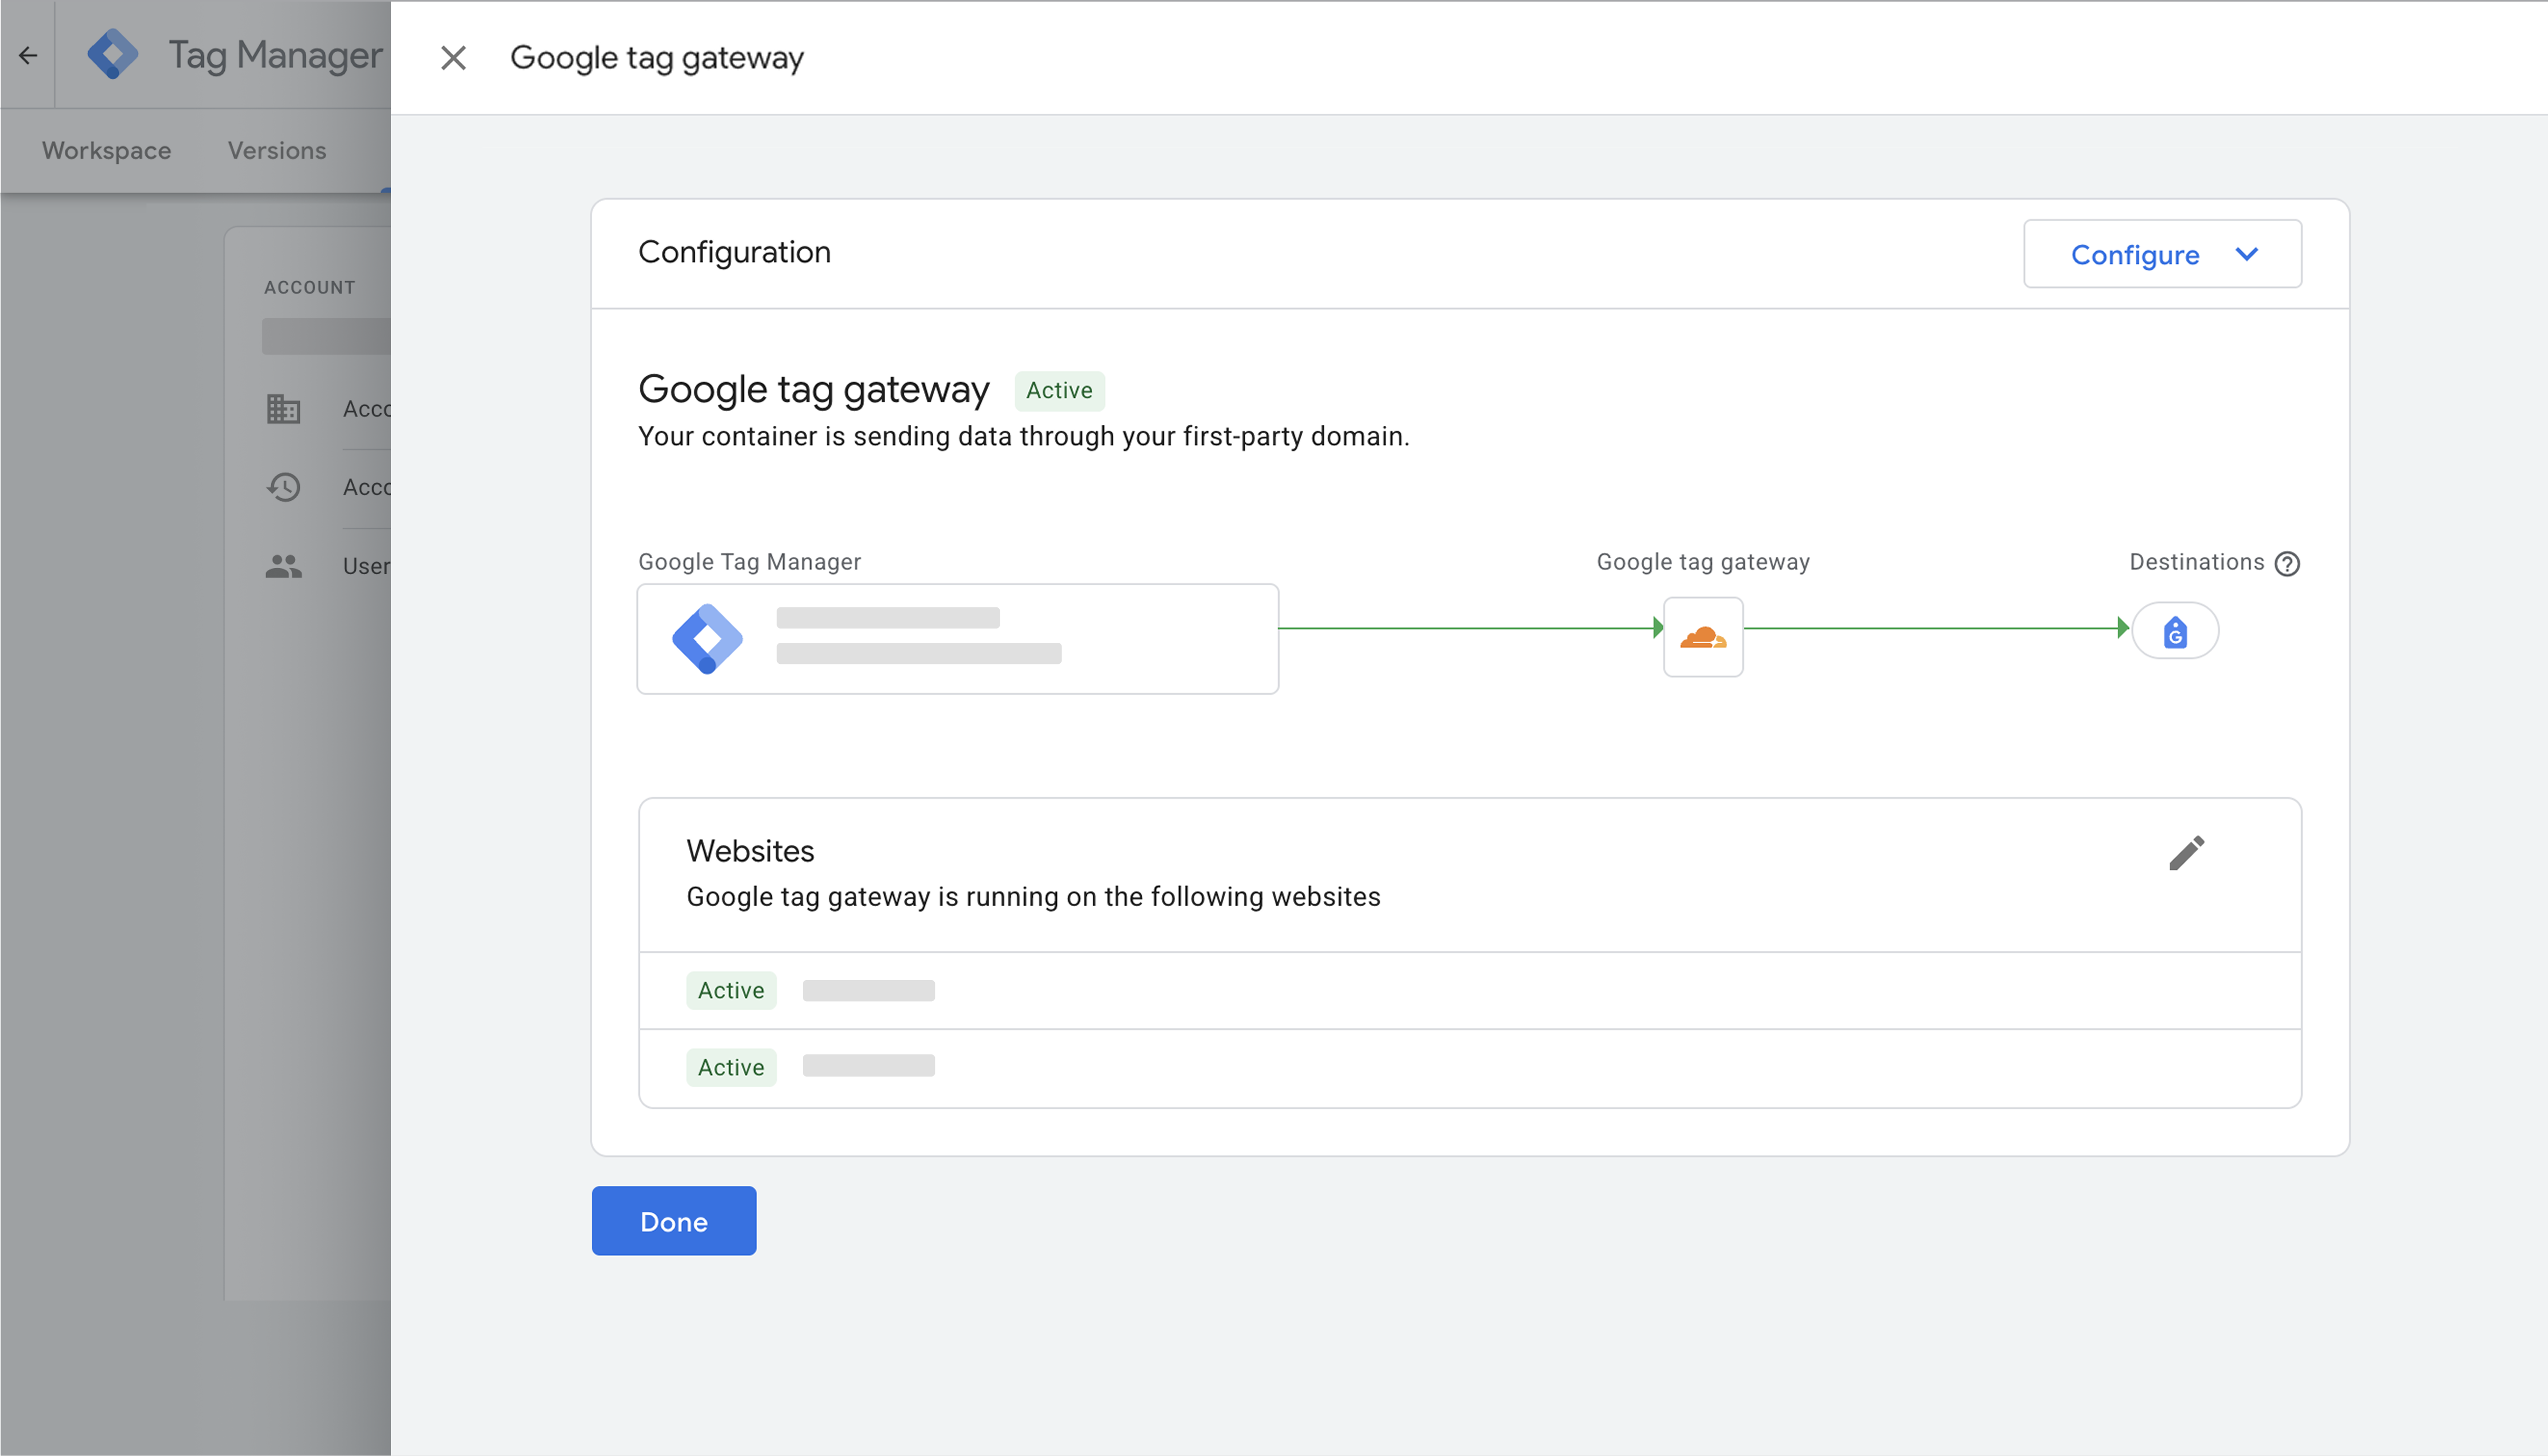Click the Google tag destination icon
Screen dimensions: 2548x1456
pos(2175,631)
